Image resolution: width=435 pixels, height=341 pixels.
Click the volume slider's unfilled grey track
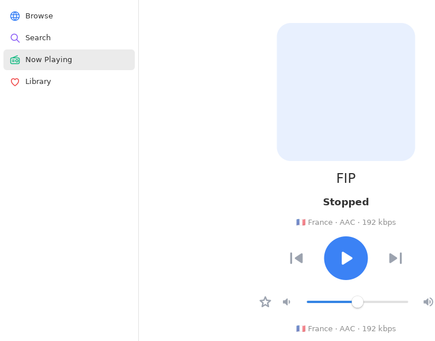(385, 302)
